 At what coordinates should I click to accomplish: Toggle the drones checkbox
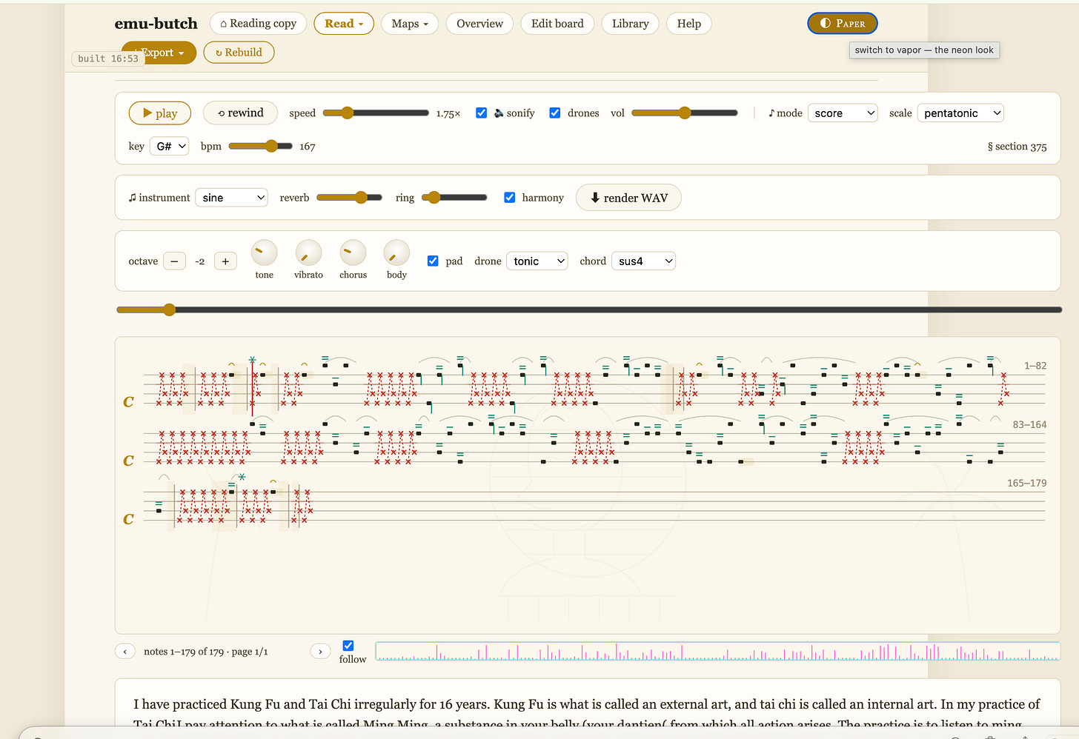point(554,113)
